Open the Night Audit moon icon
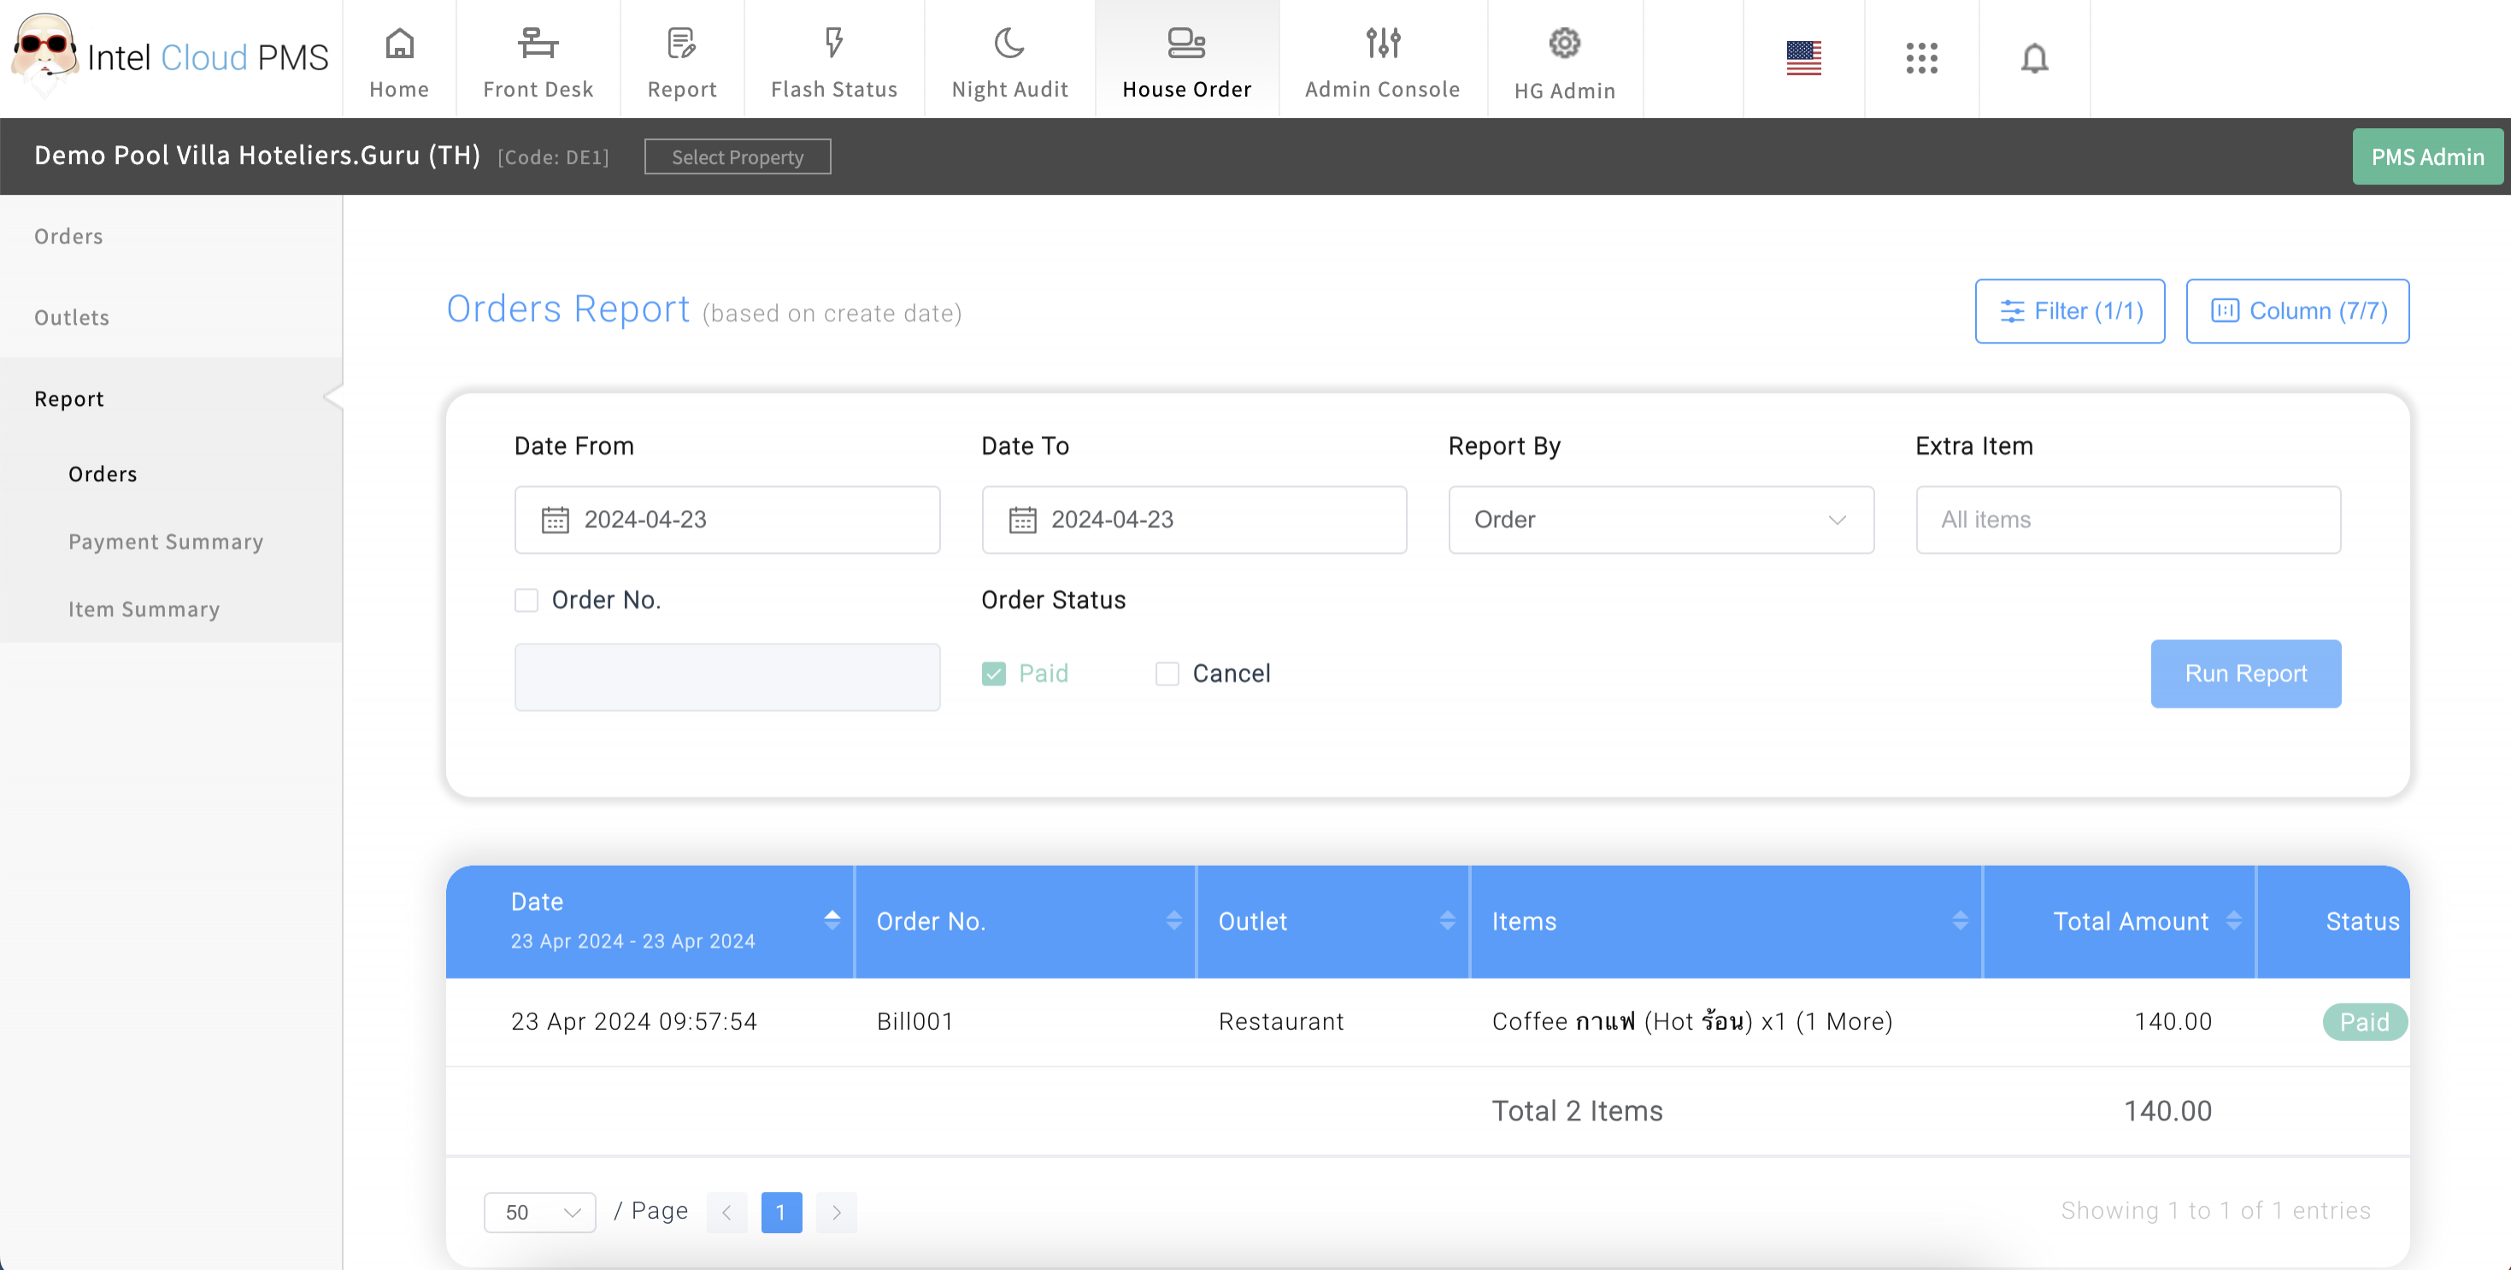Image resolution: width=2511 pixels, height=1270 pixels. click(x=1009, y=44)
